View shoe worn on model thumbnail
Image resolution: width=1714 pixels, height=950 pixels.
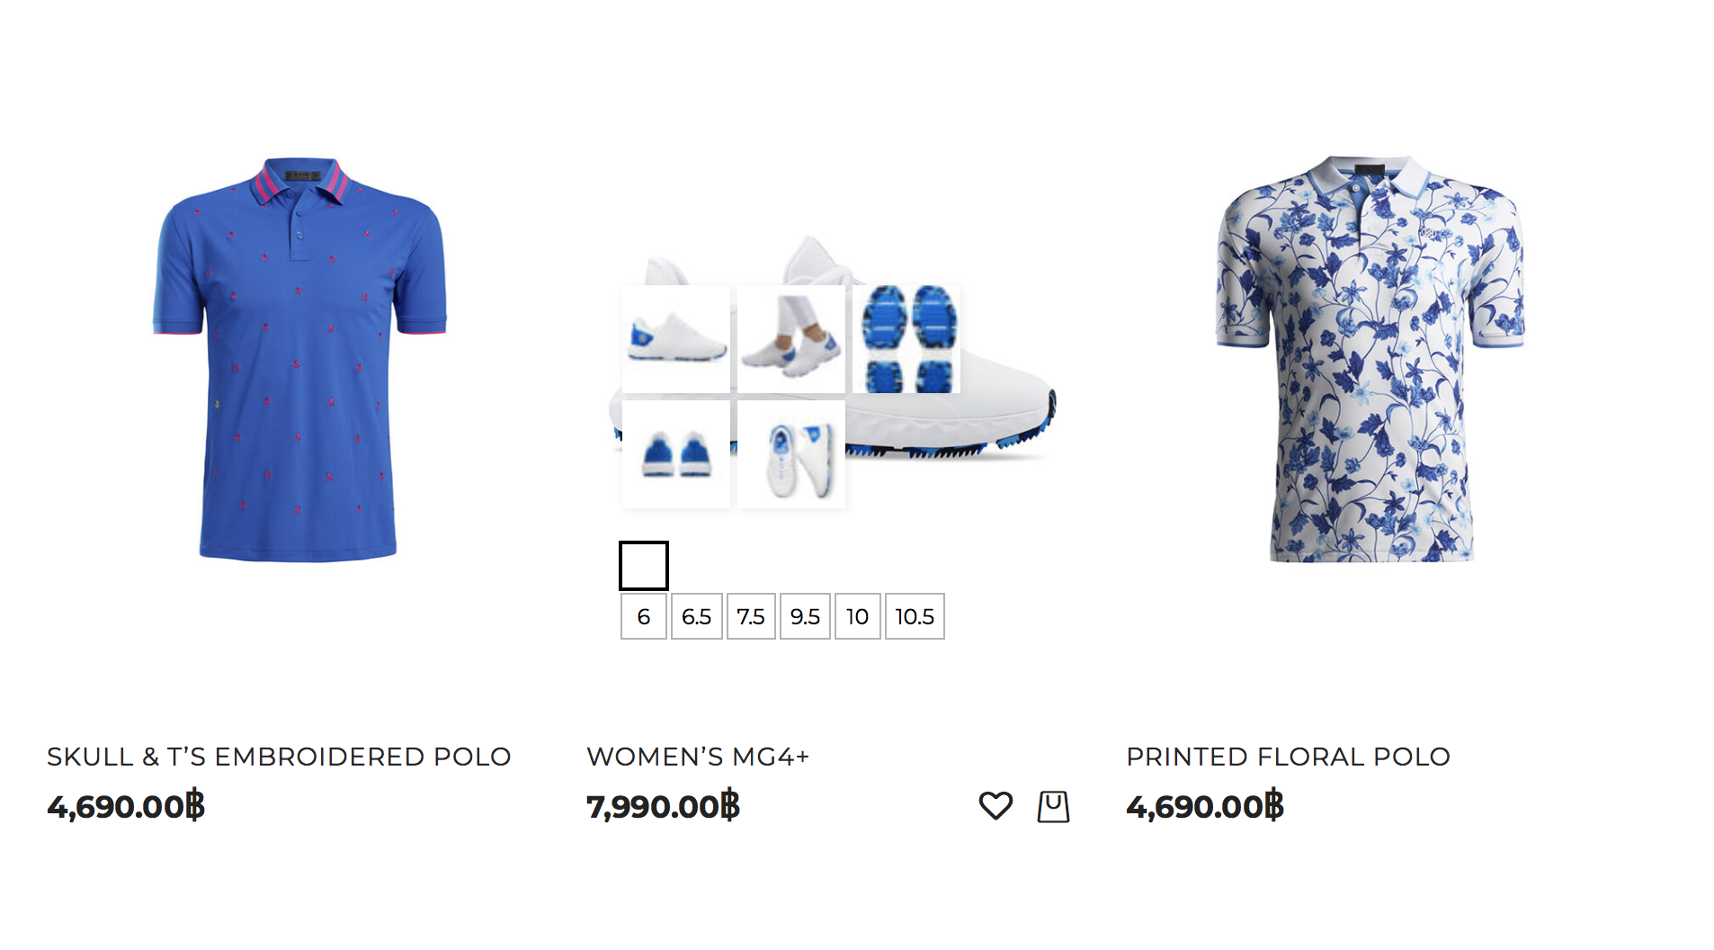tap(791, 339)
